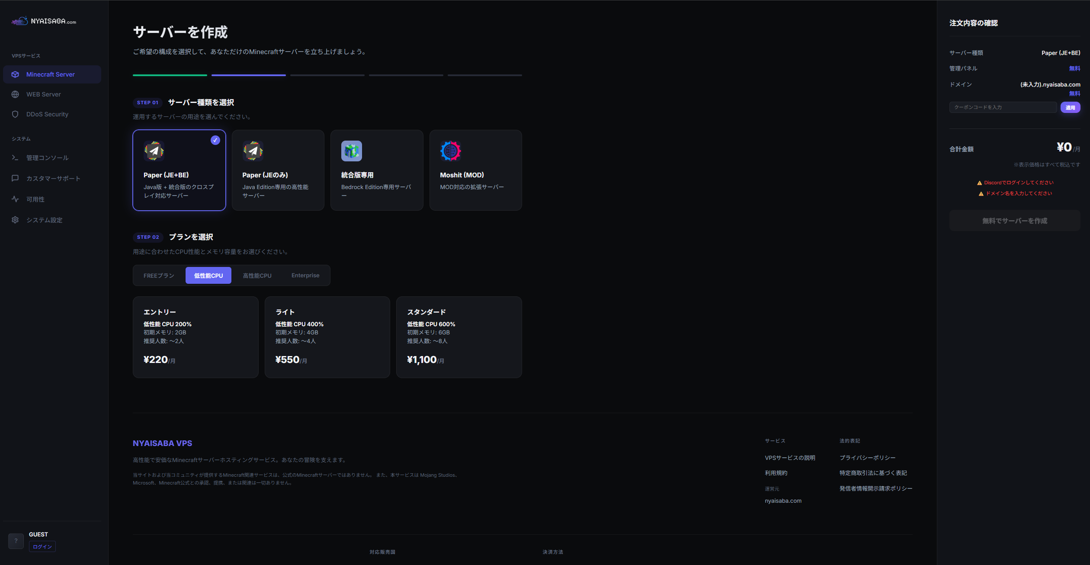This screenshot has height=565, width=1090.
Task: Click the NYAISABA VPS footer heading
Action: [162, 443]
